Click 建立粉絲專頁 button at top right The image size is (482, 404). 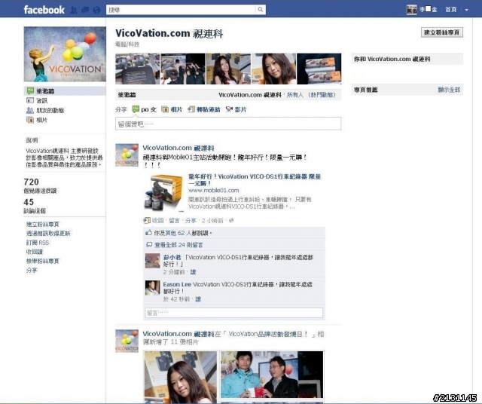442,32
